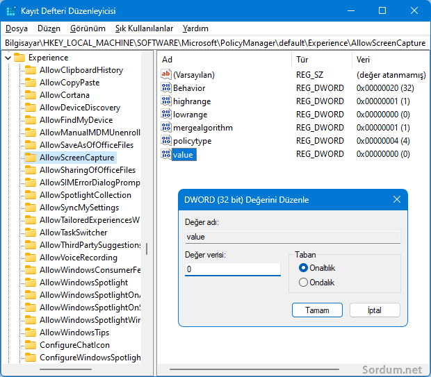Viewport: 431px width, 377px height.
Task: Click REG_SZ type cell
Action: (x=309, y=75)
